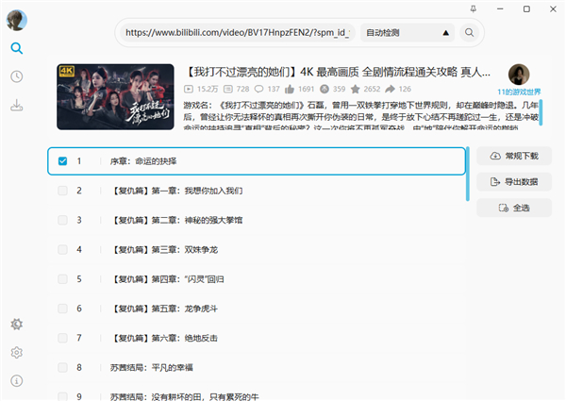Viewport: 566px width, 401px height.
Task: Open the user profile avatar in sidebar
Action: pyautogui.click(x=17, y=19)
